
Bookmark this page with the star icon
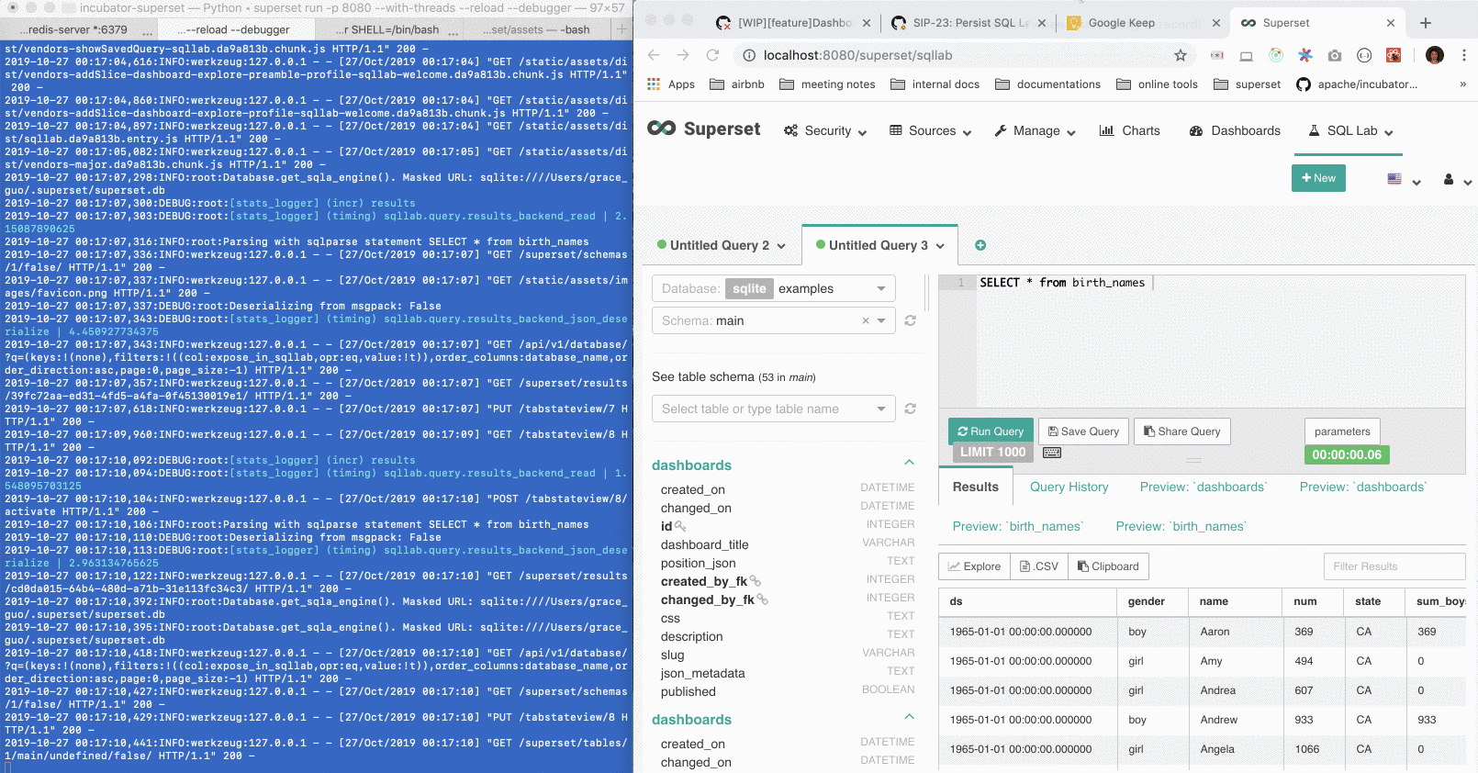pos(1181,55)
